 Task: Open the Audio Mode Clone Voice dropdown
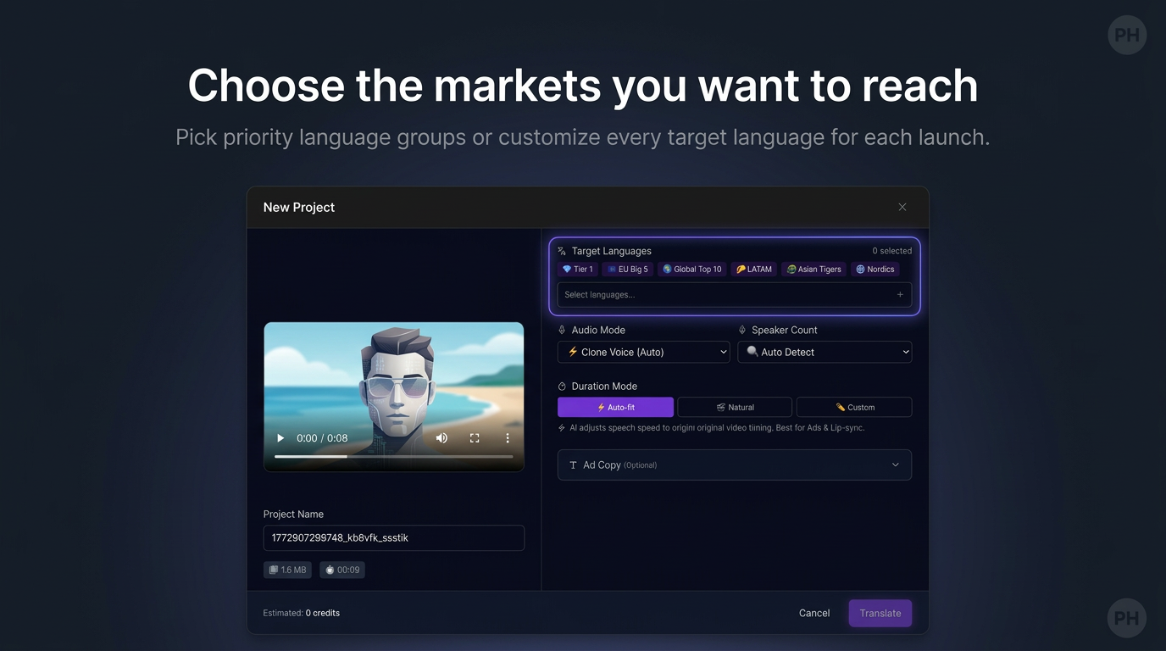click(x=644, y=352)
